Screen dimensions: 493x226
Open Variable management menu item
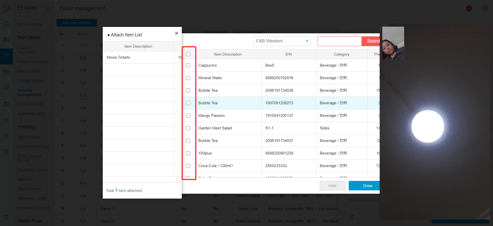click(x=29, y=92)
